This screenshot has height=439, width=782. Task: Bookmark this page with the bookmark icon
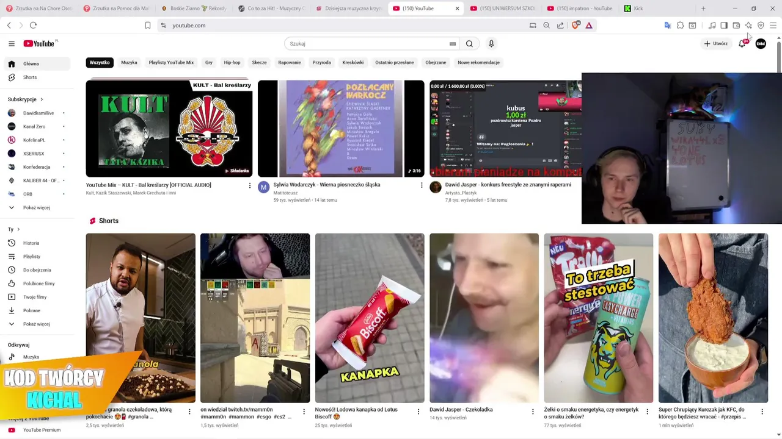click(148, 25)
